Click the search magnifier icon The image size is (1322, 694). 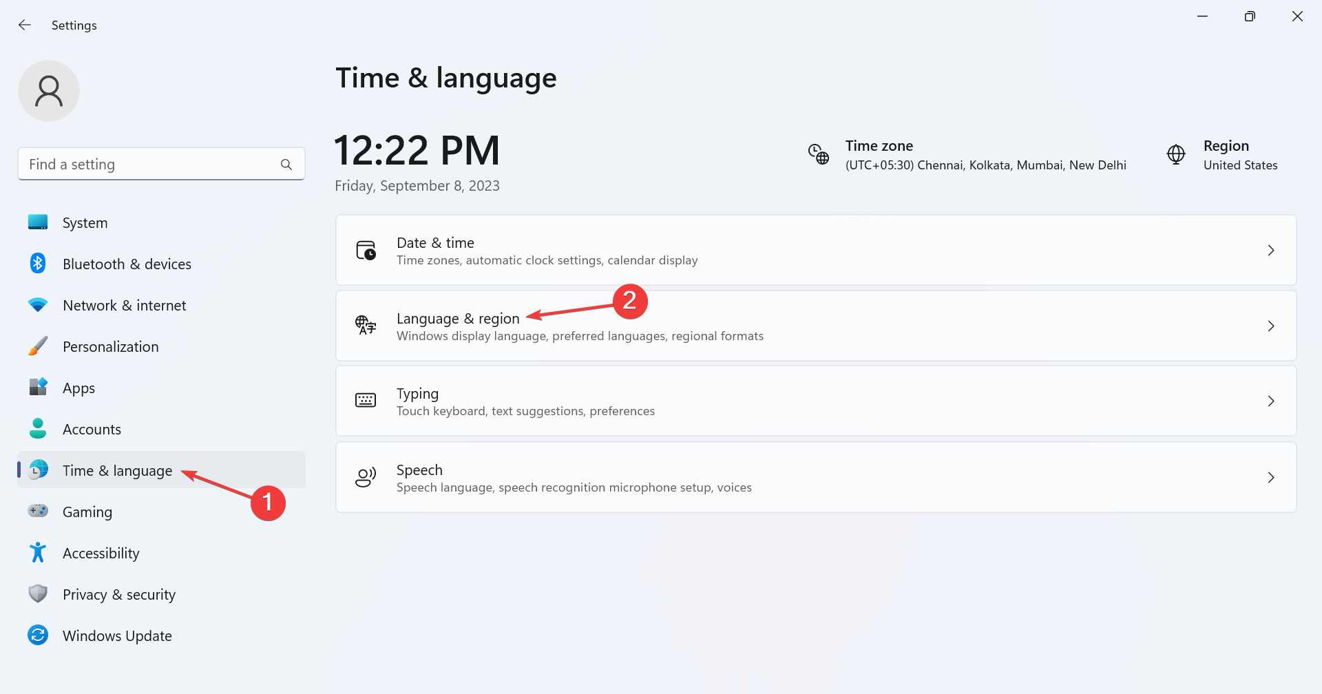286,165
